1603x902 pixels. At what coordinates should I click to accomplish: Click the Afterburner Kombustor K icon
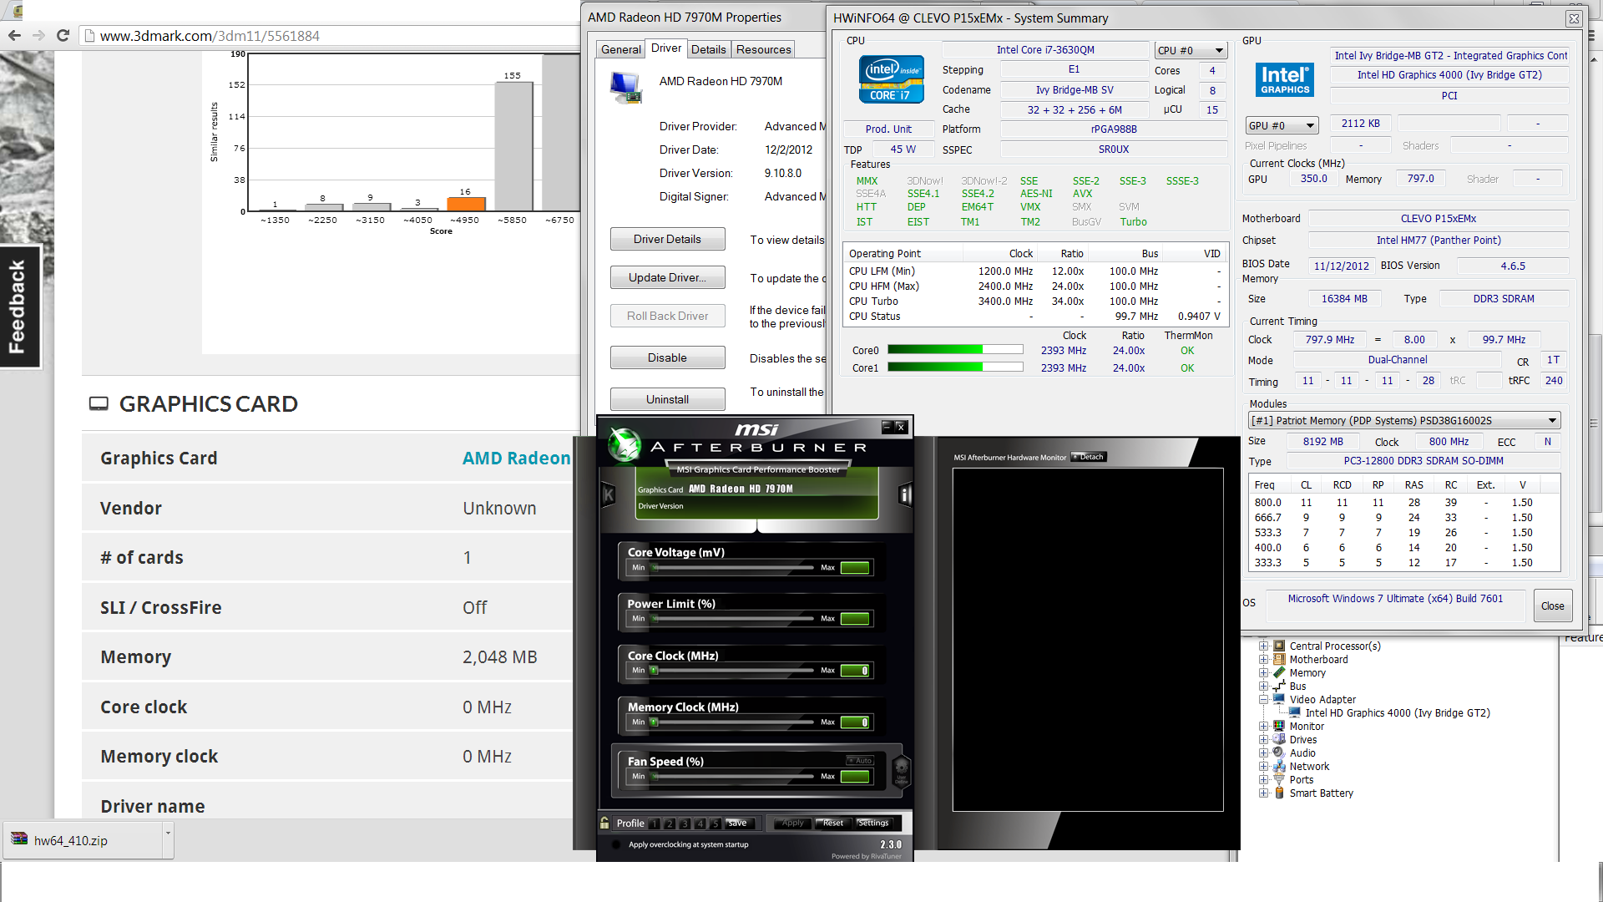point(609,494)
